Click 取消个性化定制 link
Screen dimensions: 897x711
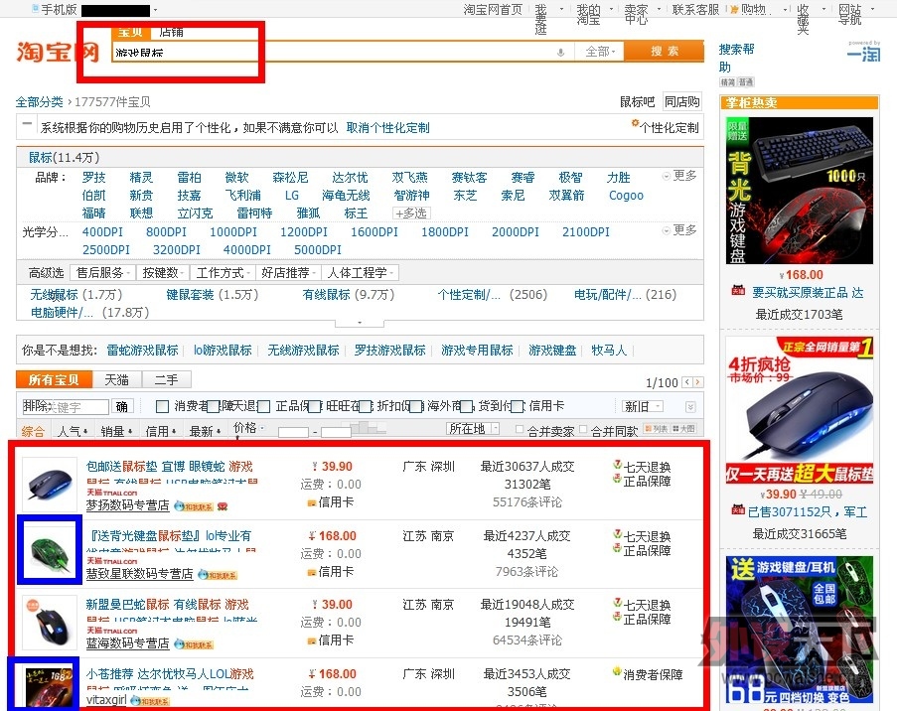tap(387, 127)
